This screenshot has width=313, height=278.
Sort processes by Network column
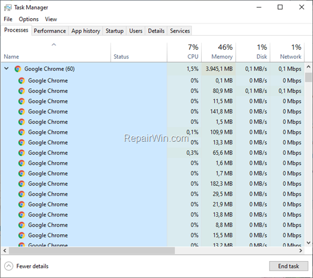287,52
